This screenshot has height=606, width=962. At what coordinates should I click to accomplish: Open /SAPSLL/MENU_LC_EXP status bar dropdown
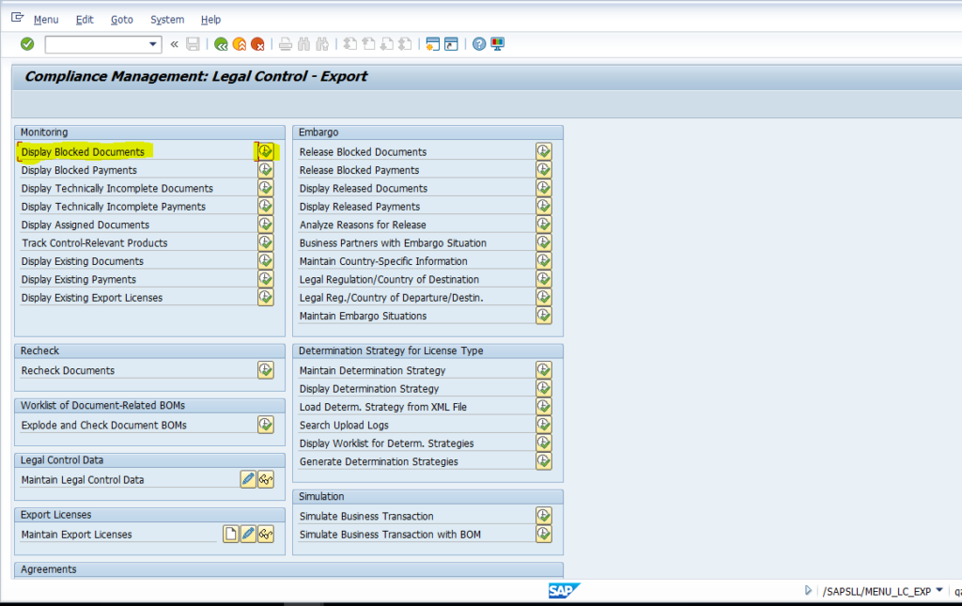pos(939,590)
